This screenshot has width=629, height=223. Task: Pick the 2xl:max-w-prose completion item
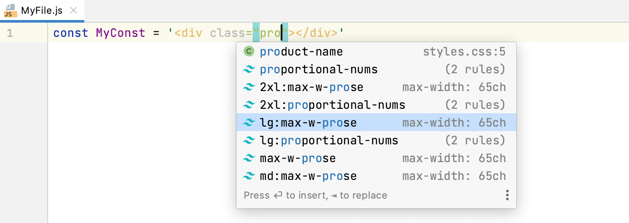(x=311, y=88)
